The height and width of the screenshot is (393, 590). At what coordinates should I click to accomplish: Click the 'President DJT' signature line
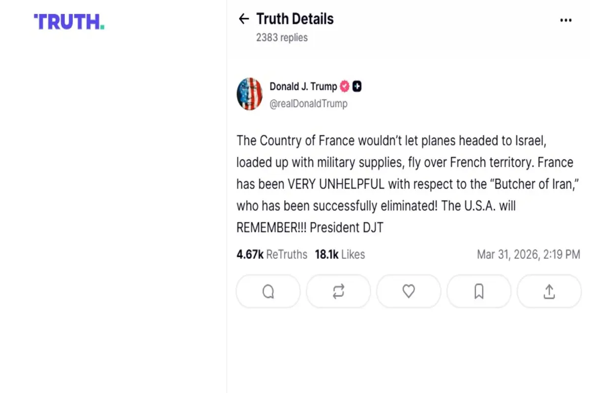click(x=346, y=227)
